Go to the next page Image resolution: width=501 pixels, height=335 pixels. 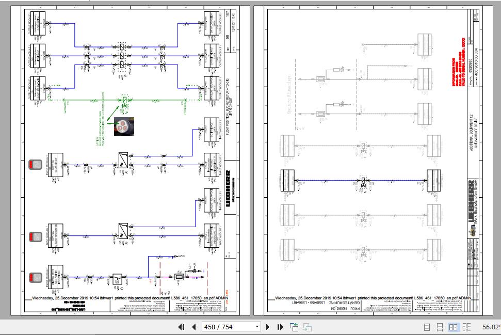click(267, 327)
